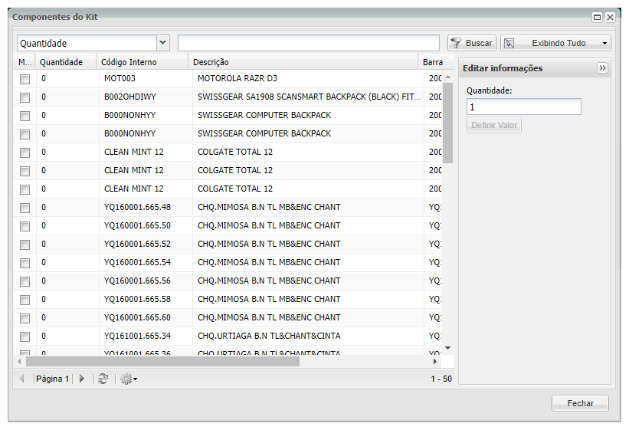Close the Componentes do Kit dialog
Screen dimensions: 629x430
[x=610, y=18]
